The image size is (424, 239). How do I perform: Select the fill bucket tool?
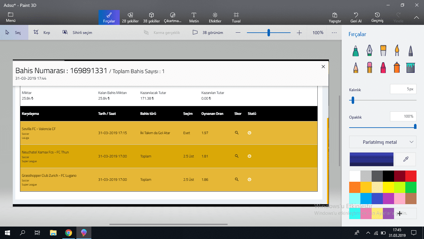(411, 67)
